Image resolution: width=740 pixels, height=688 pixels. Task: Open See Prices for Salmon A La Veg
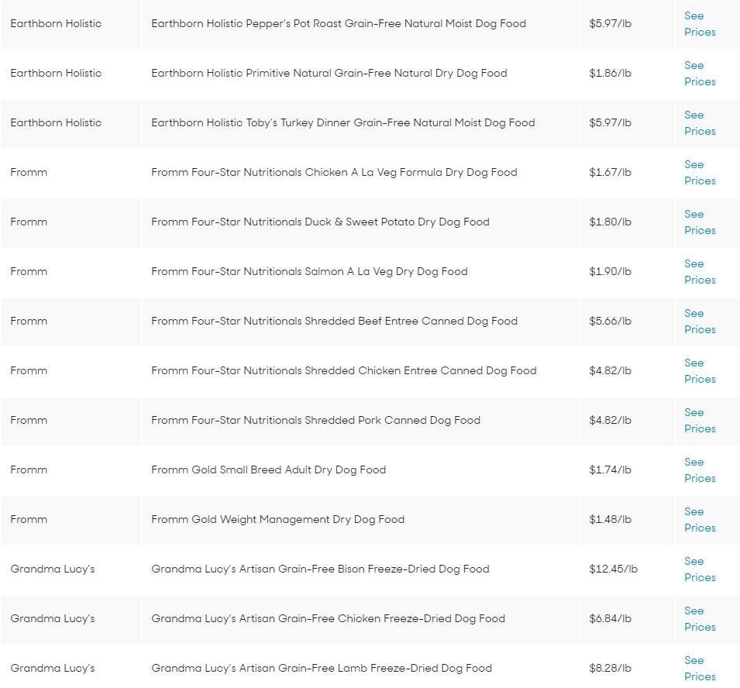coord(700,272)
